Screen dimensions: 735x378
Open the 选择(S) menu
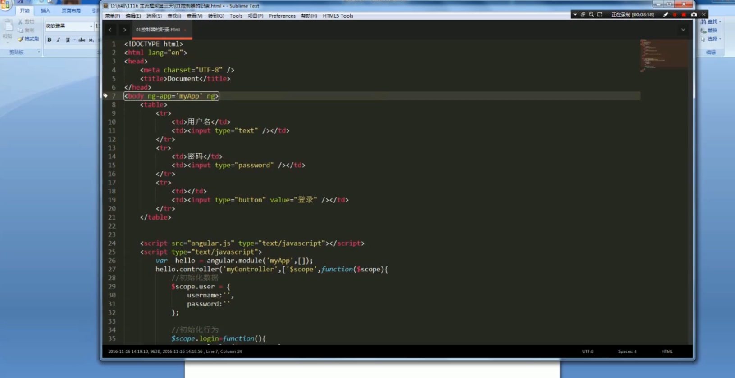154,16
